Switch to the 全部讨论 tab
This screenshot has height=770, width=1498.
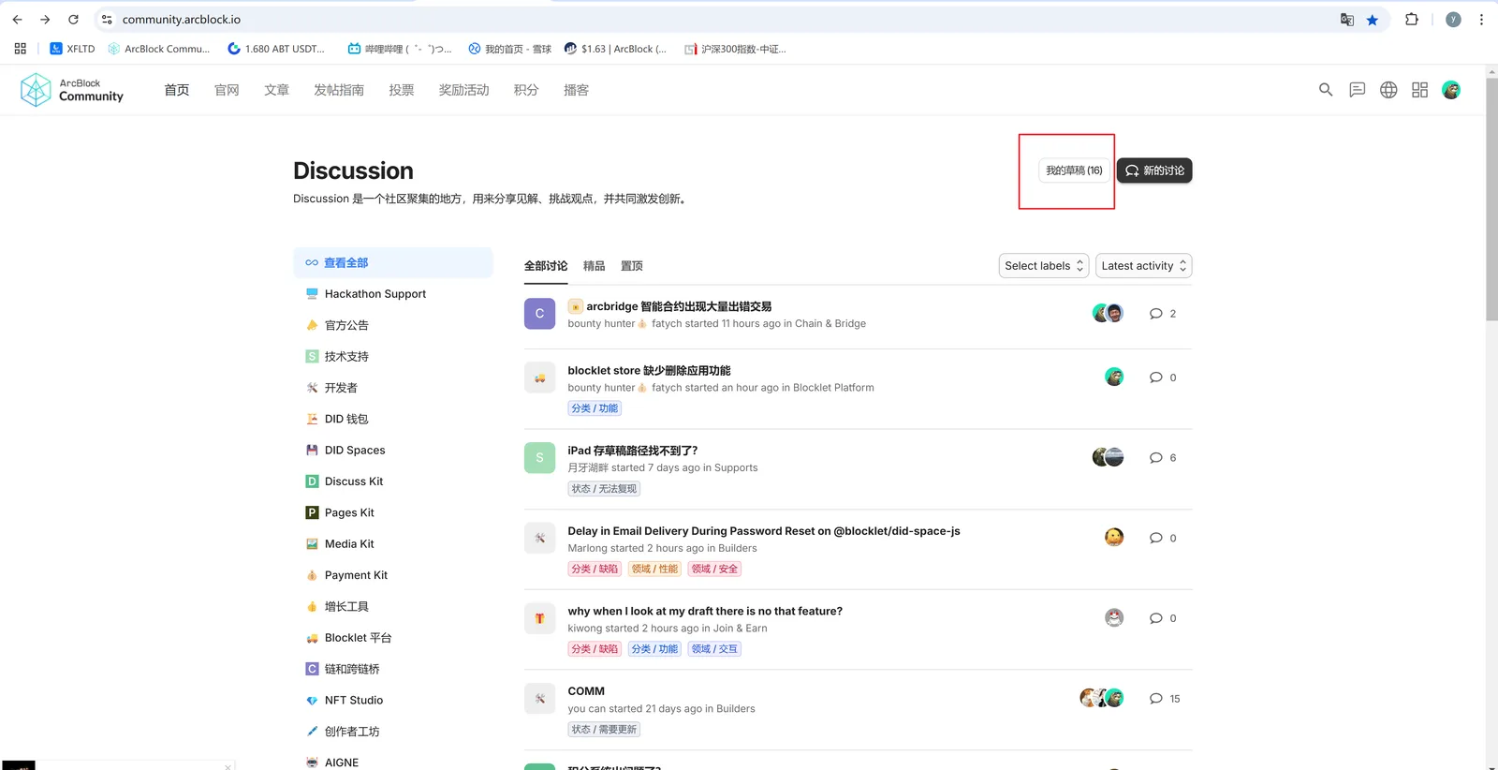click(546, 266)
